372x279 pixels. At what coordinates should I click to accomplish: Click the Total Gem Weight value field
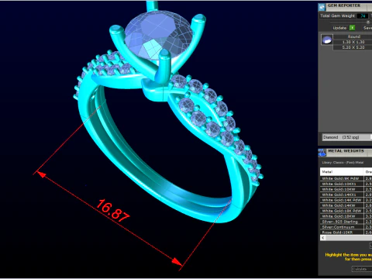pos(363,16)
